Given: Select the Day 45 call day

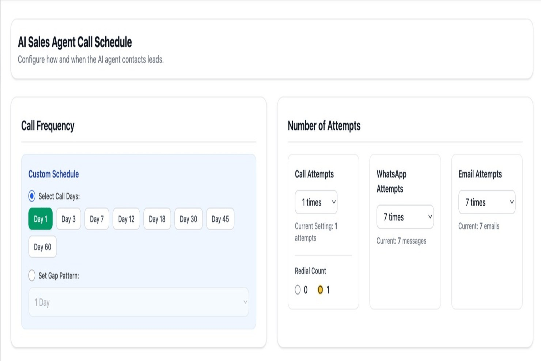Looking at the screenshot, I should [220, 219].
